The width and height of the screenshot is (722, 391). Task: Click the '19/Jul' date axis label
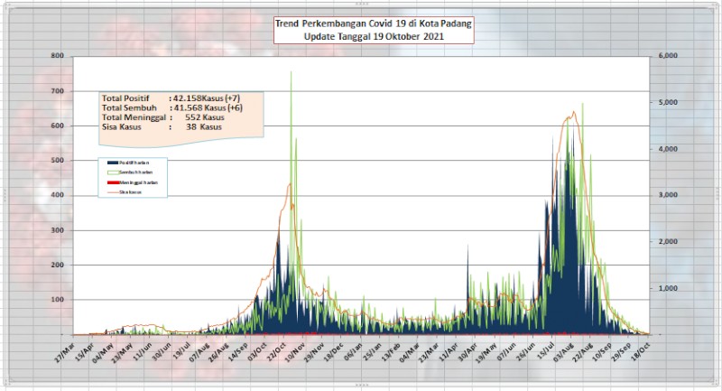[180, 352]
